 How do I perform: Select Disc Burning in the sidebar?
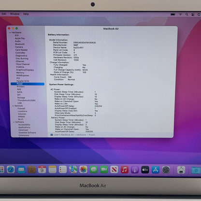(x=22, y=58)
